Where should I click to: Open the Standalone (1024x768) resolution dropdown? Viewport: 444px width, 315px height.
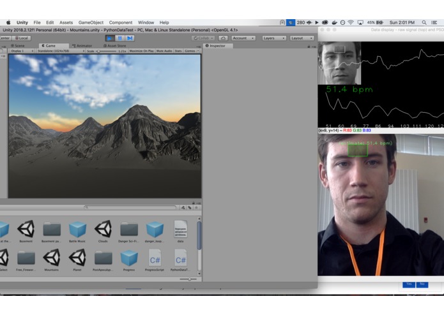[x=60, y=51]
